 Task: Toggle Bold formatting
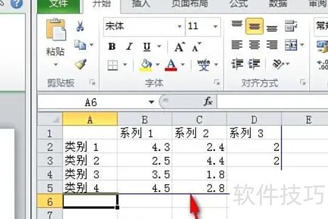(112, 46)
